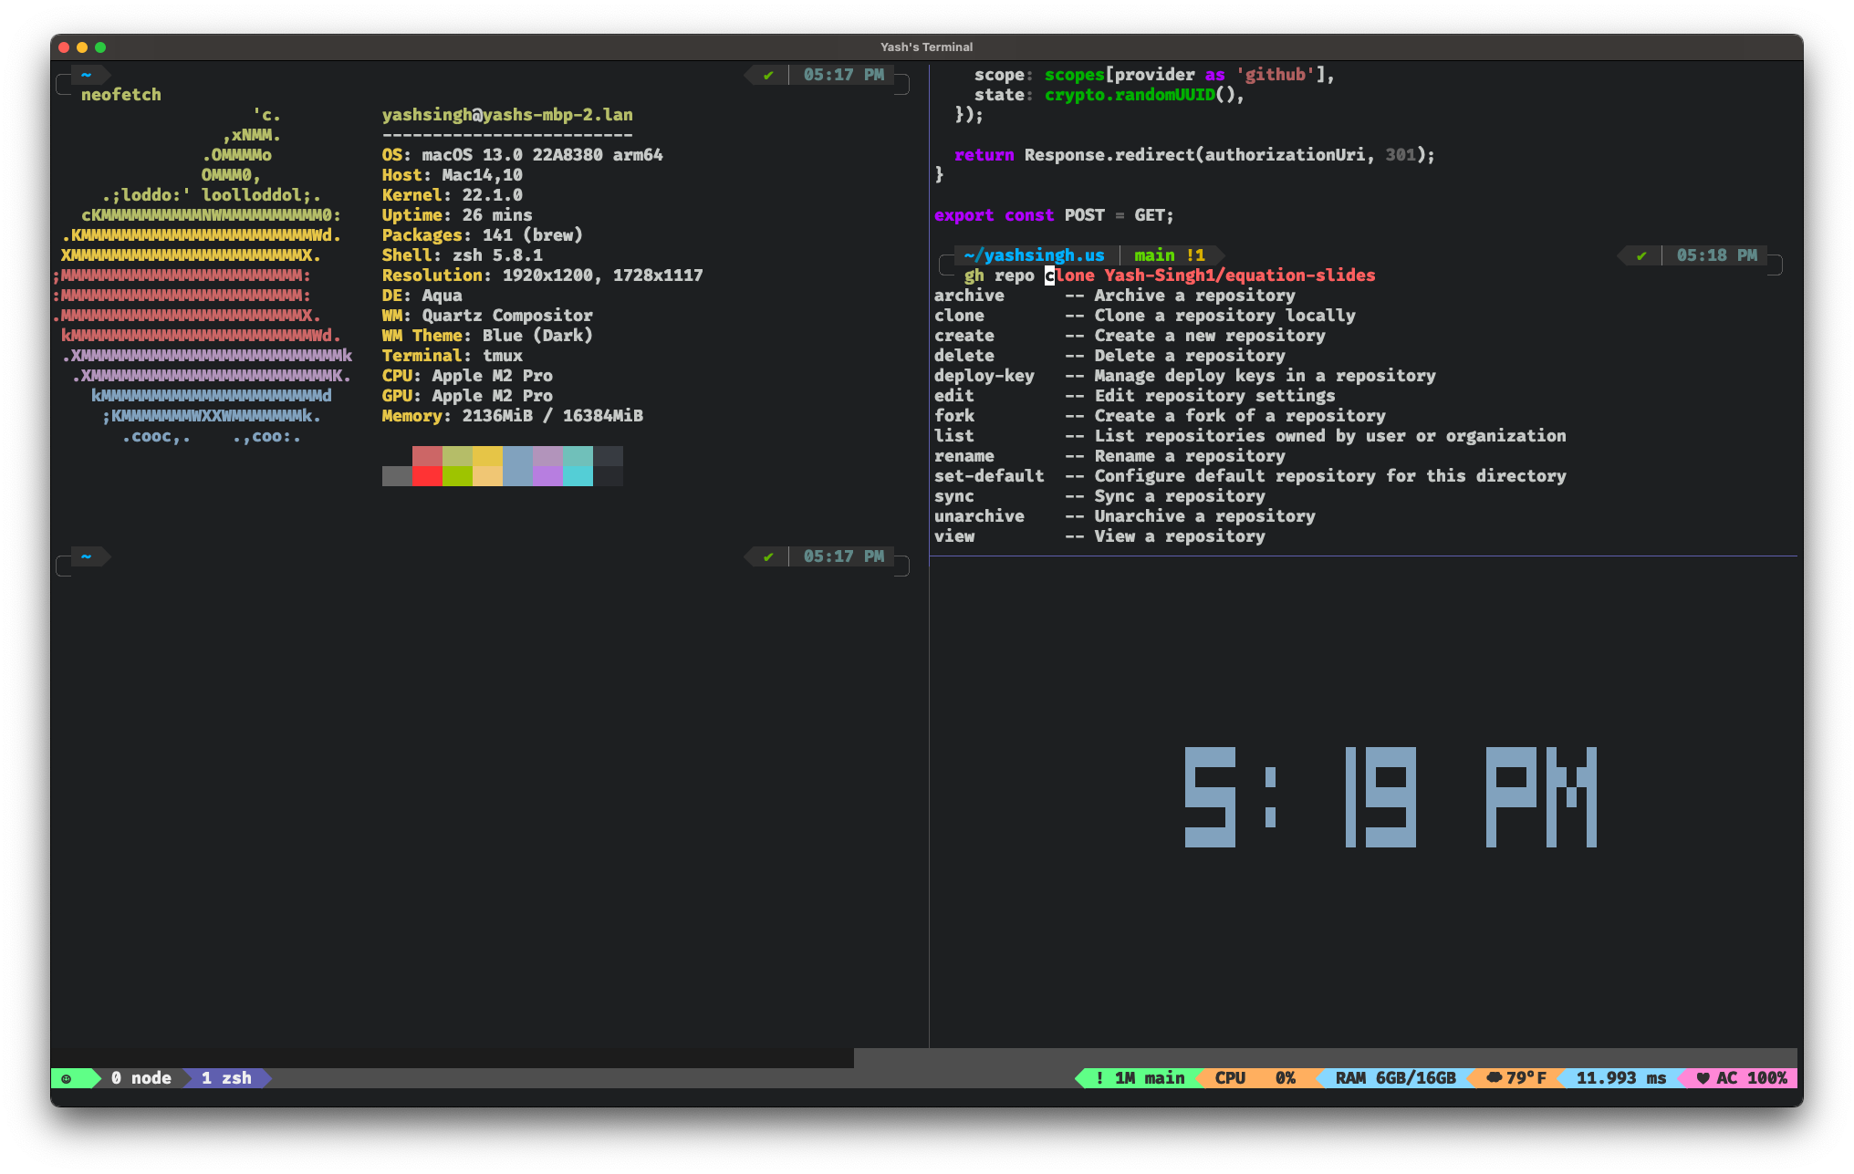1854x1174 pixels.
Task: Choose the 'list' completion entry
Action: click(x=1250, y=436)
